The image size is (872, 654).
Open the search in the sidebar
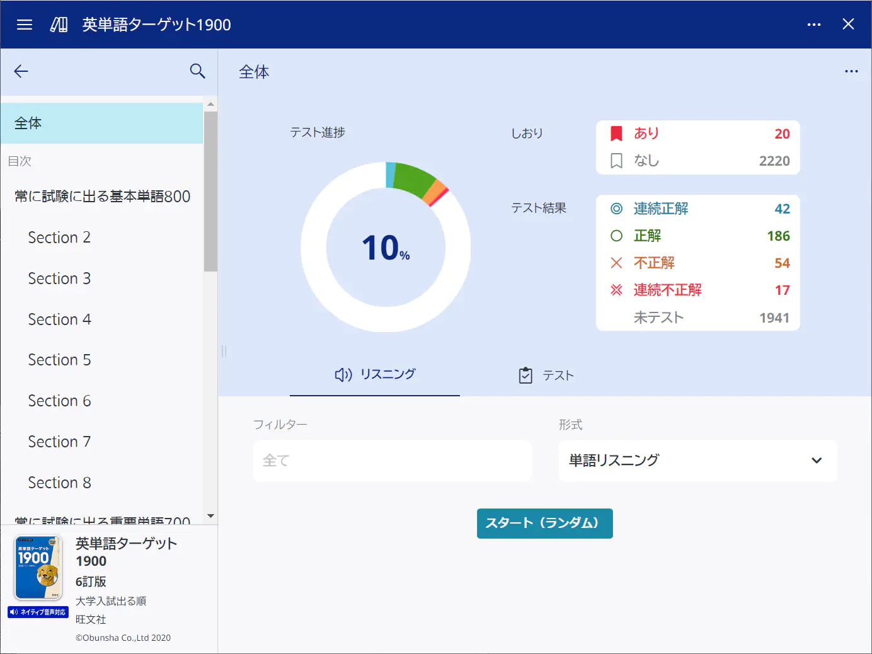[197, 71]
